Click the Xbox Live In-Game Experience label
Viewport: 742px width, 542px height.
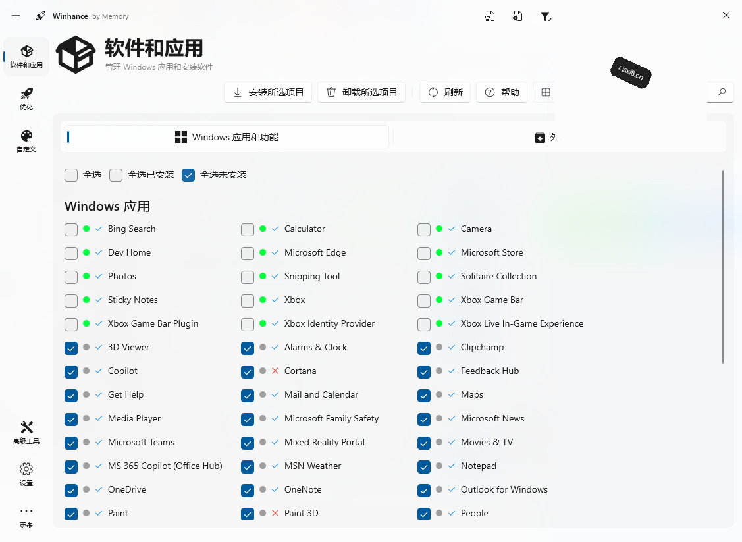click(x=522, y=323)
